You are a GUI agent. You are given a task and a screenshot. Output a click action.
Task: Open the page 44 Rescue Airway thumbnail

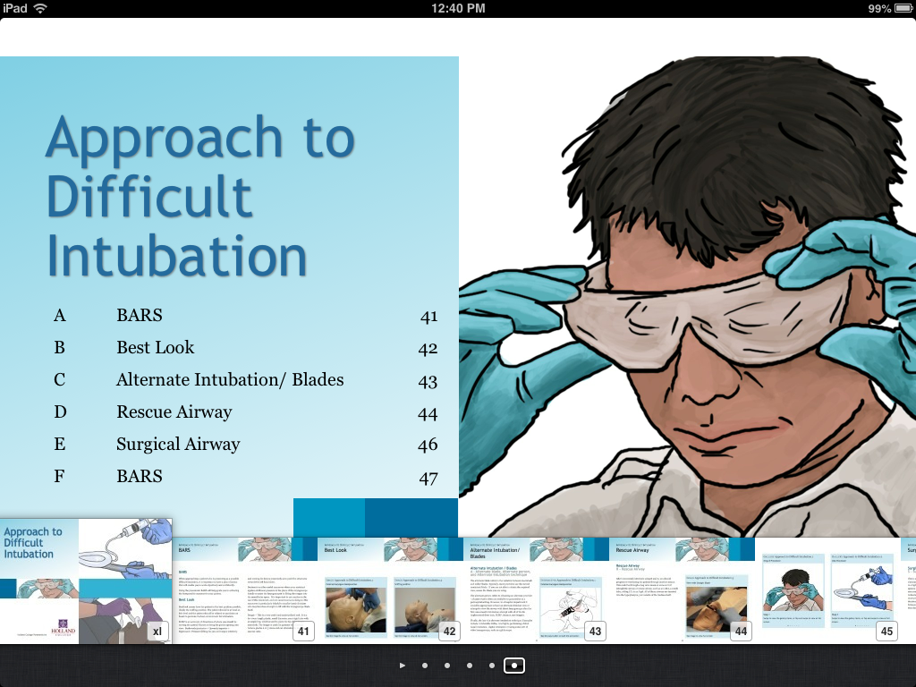683,590
